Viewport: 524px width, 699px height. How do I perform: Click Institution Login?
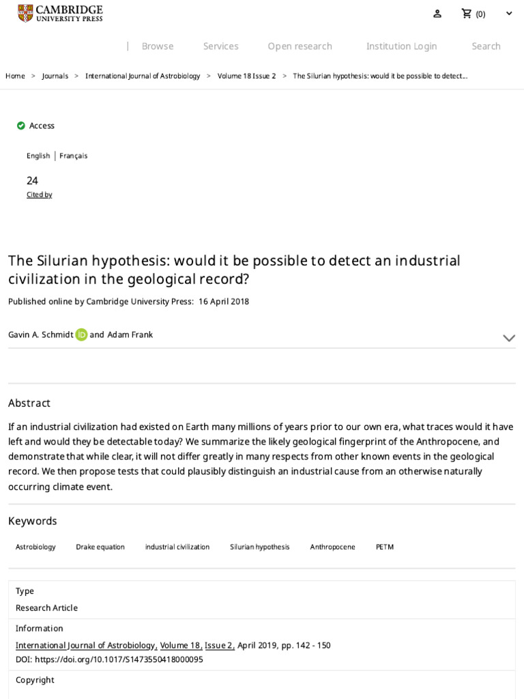[401, 46]
